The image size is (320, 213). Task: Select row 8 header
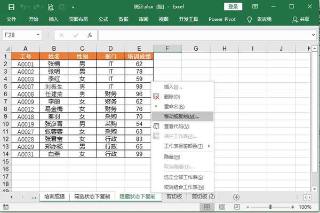click(5, 109)
